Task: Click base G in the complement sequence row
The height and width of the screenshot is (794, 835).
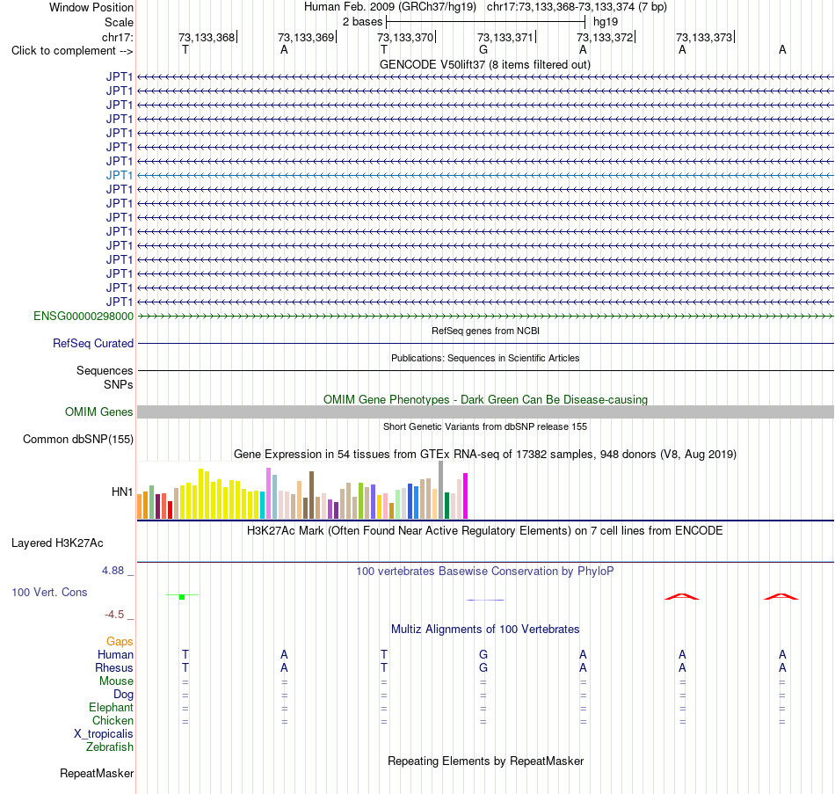Action: [x=483, y=49]
